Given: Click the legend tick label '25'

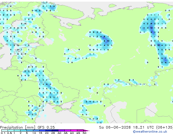Looking at the screenshot, I should [53, 133].
